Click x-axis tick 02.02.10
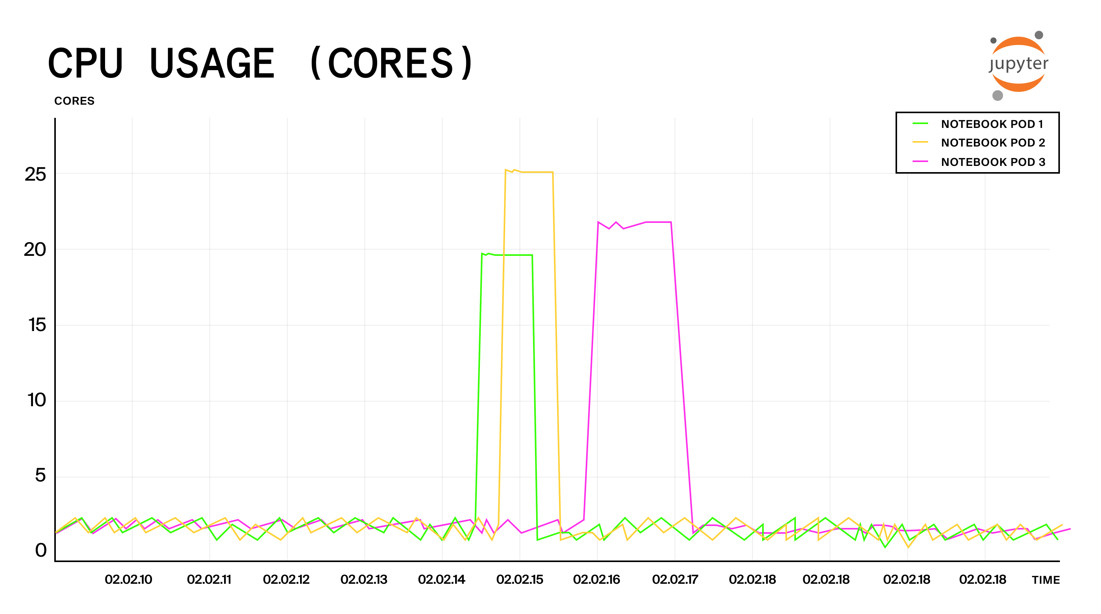Screen dimensions: 1101x614 pyautogui.click(x=128, y=580)
